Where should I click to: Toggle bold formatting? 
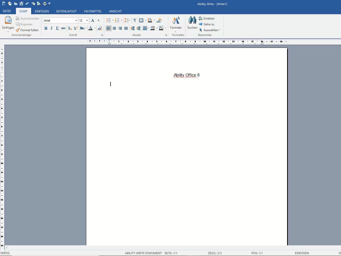[46, 28]
